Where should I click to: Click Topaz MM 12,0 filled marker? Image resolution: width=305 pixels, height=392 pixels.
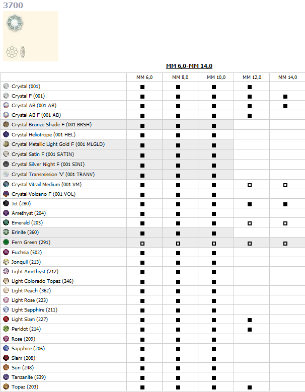pyautogui.click(x=250, y=387)
